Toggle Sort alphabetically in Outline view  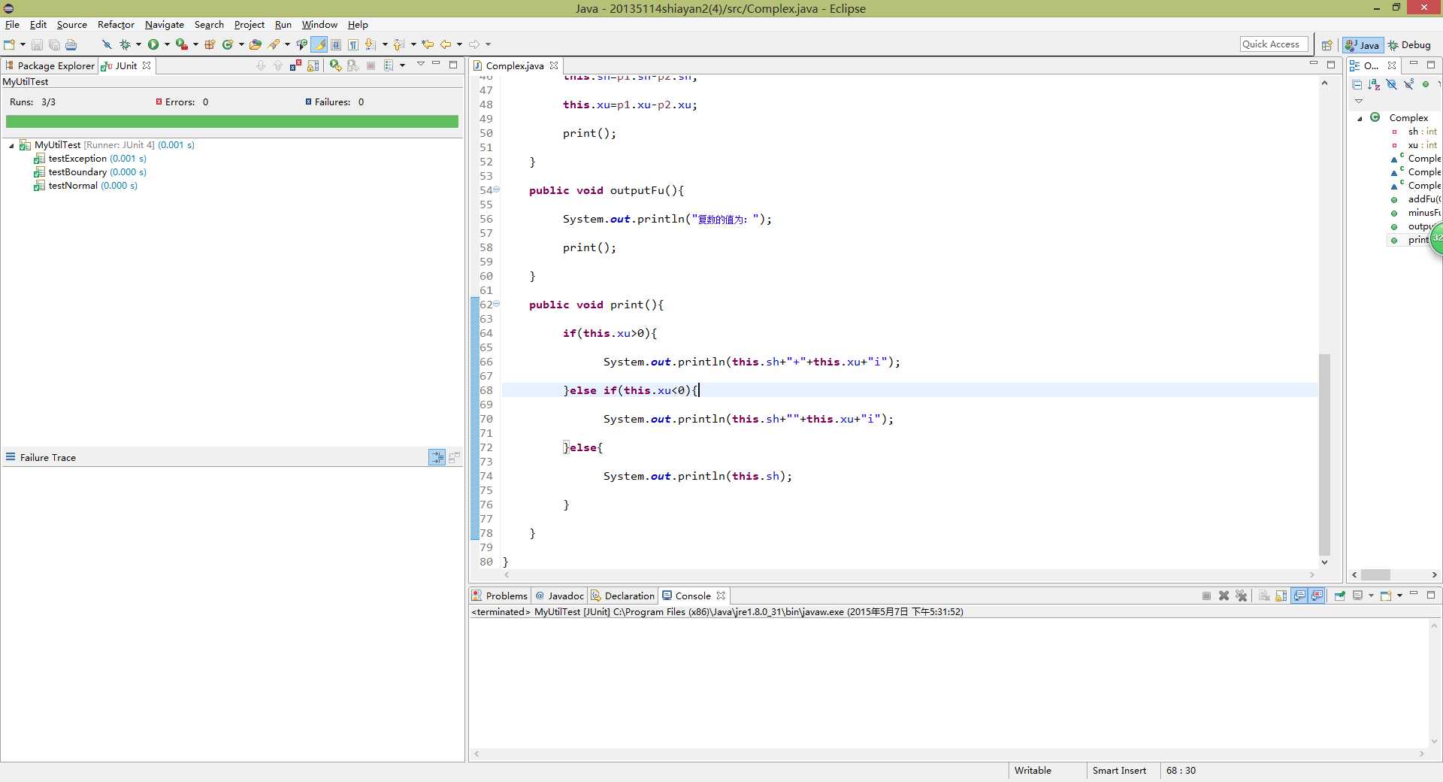(x=1375, y=84)
